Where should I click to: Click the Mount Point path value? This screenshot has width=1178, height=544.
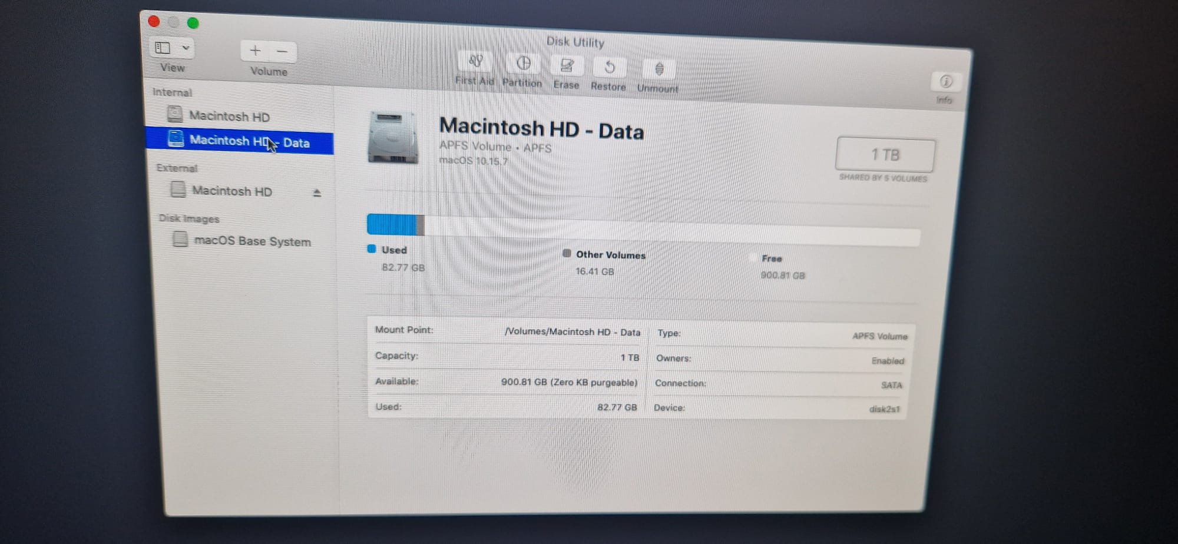tap(573, 332)
